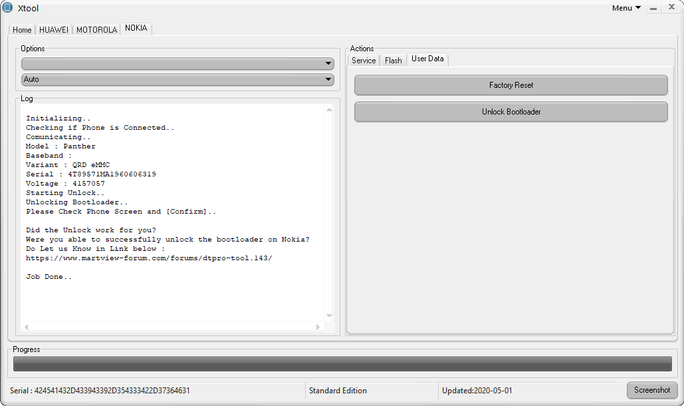
Task: Open the Flash actions tab
Action: [x=393, y=61]
